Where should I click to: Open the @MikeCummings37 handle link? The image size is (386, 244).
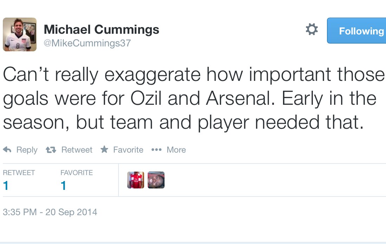coord(87,43)
